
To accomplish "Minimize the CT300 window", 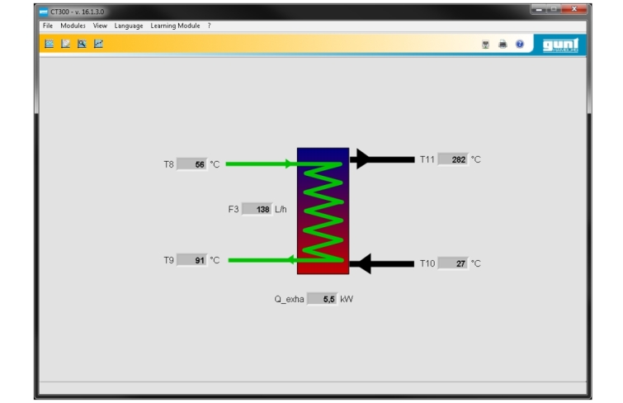I will [539, 9].
